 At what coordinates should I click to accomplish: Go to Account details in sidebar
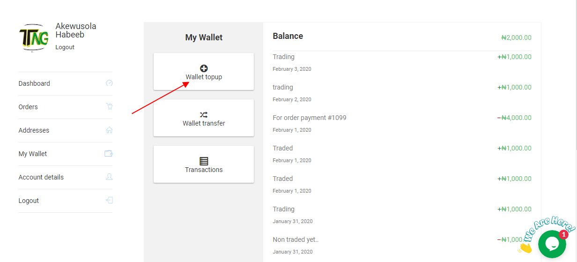tap(66, 177)
